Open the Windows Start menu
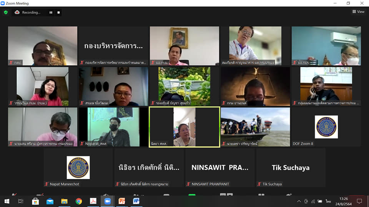This screenshot has height=207, width=369. tap(7, 201)
